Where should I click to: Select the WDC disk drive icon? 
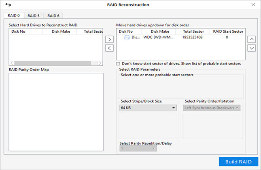127,37
